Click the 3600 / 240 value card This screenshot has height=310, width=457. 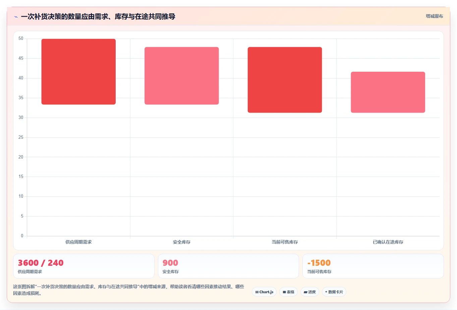(84, 266)
